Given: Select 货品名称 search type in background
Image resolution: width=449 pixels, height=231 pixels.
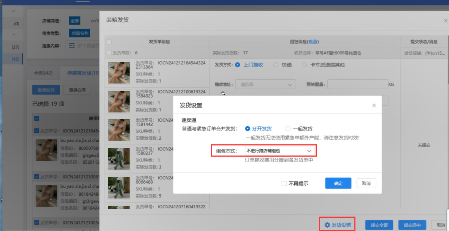Looking at the screenshot, I should [80, 33].
